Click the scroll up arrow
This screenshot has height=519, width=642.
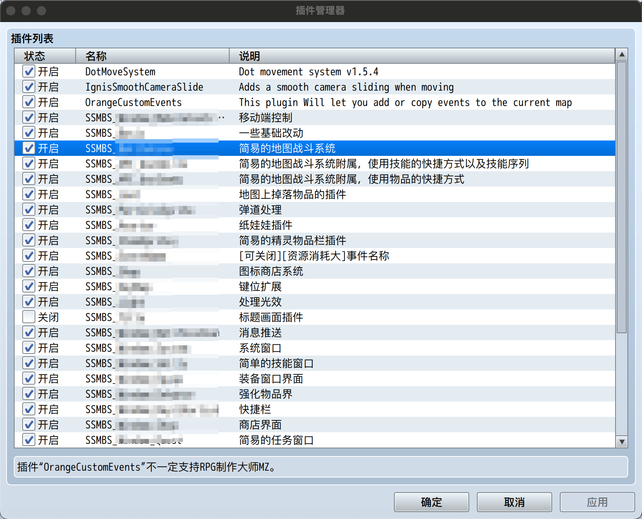coord(622,55)
